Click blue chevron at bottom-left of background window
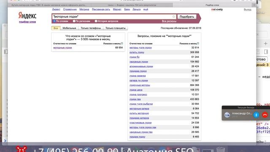 pos(5,141)
